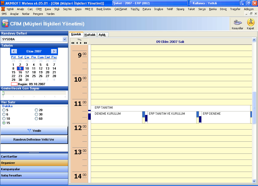This screenshot has width=258, height=186.
Task: Open the Kısayollar shortcuts icon
Action: coord(237,24)
